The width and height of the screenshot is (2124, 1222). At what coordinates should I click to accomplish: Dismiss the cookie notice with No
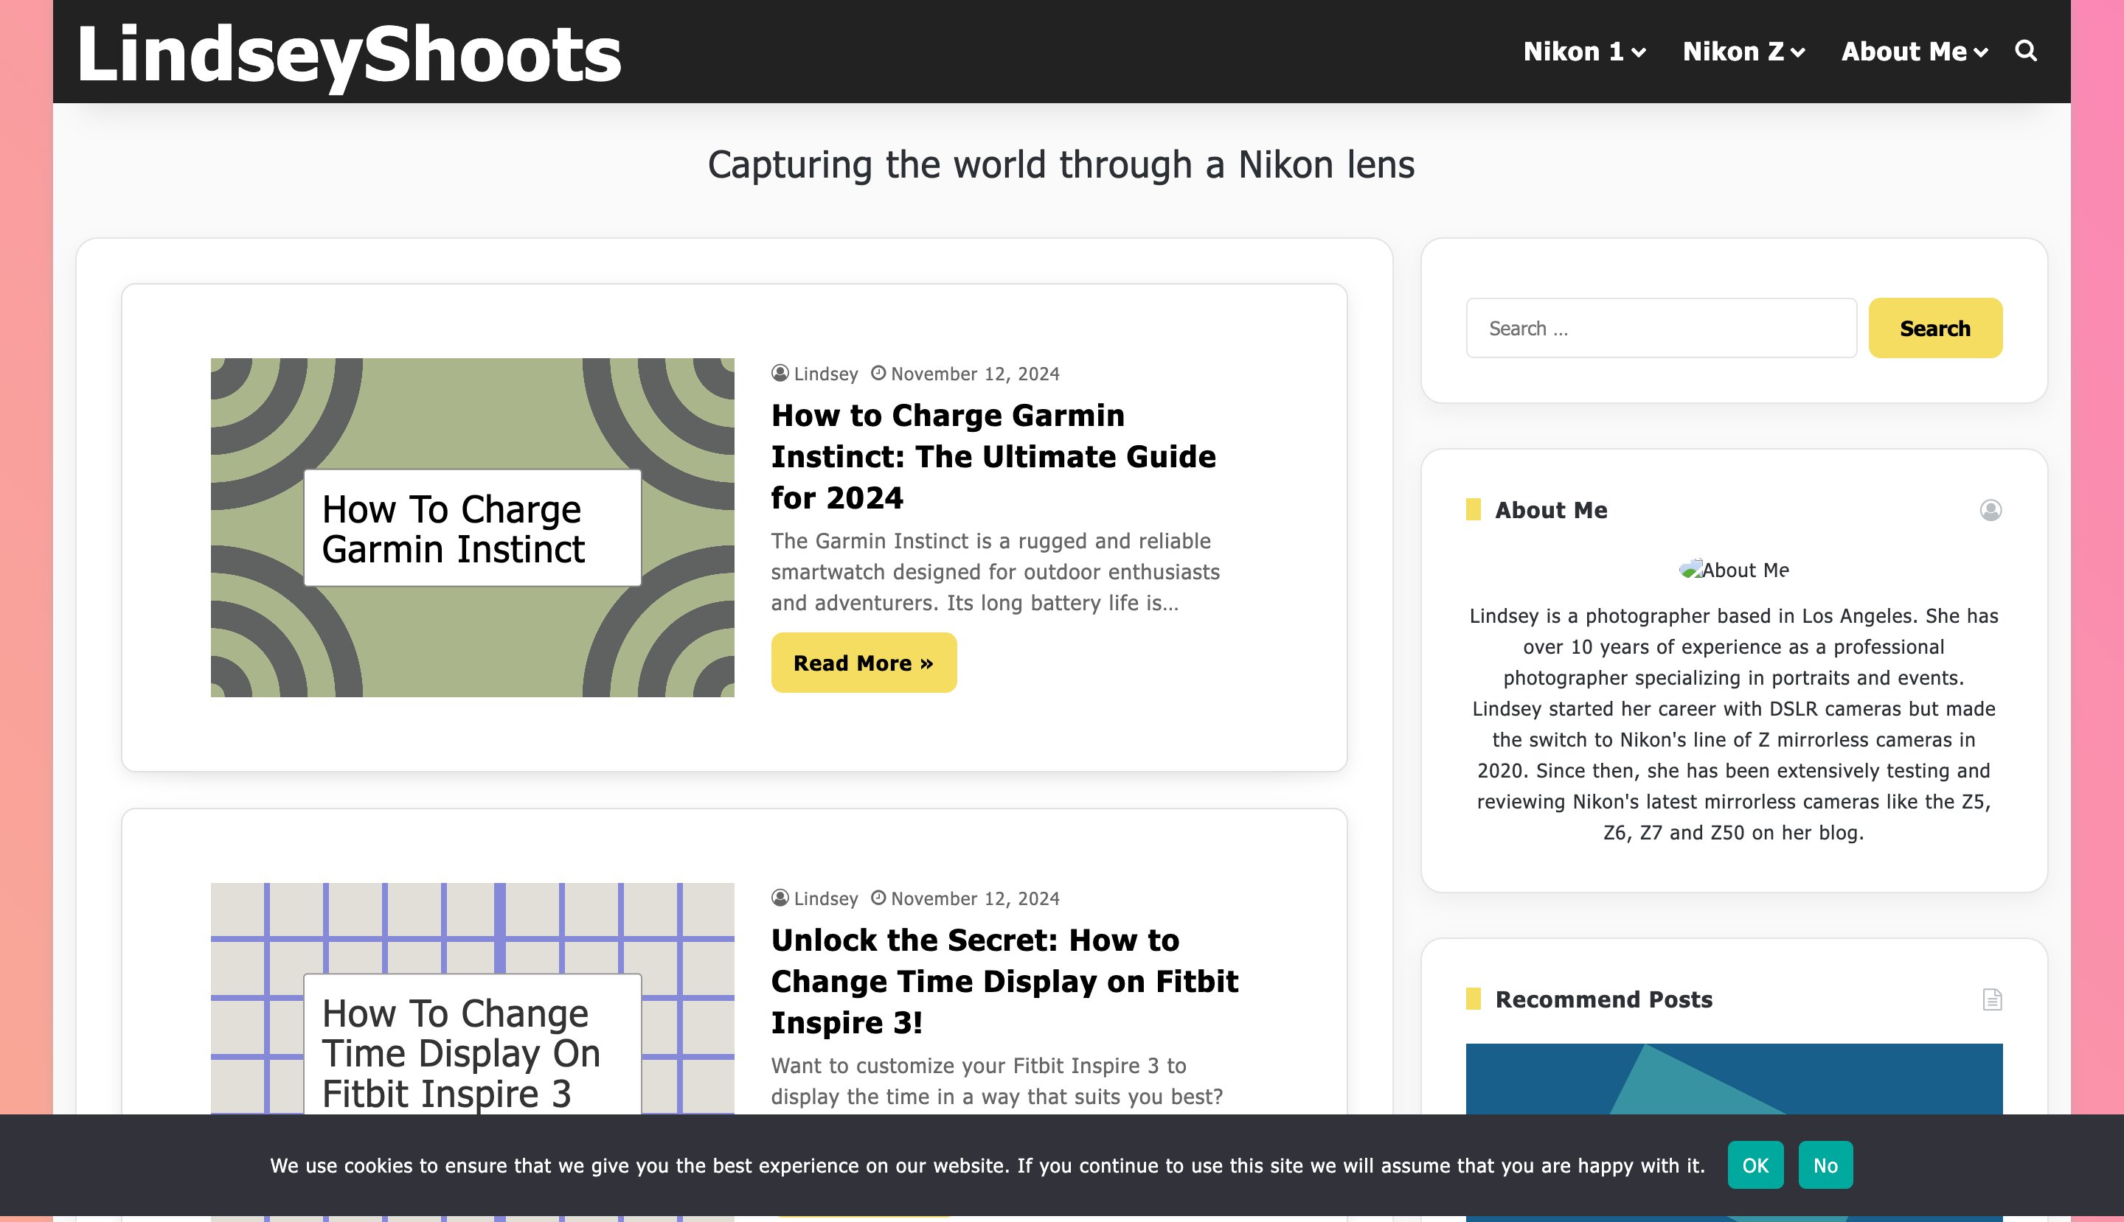pos(1827,1165)
